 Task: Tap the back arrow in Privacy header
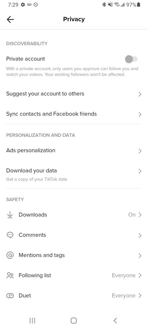tap(10, 19)
